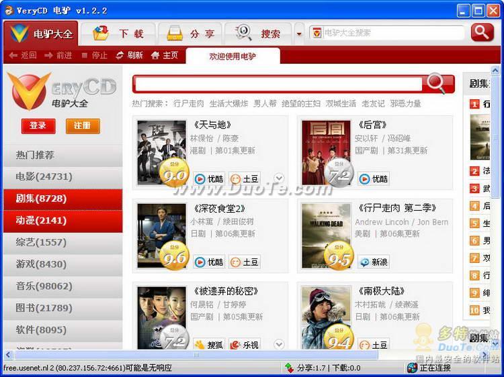Click hot search link 邪恶力量
Viewport: 504px width, 377px height.
[405, 103]
